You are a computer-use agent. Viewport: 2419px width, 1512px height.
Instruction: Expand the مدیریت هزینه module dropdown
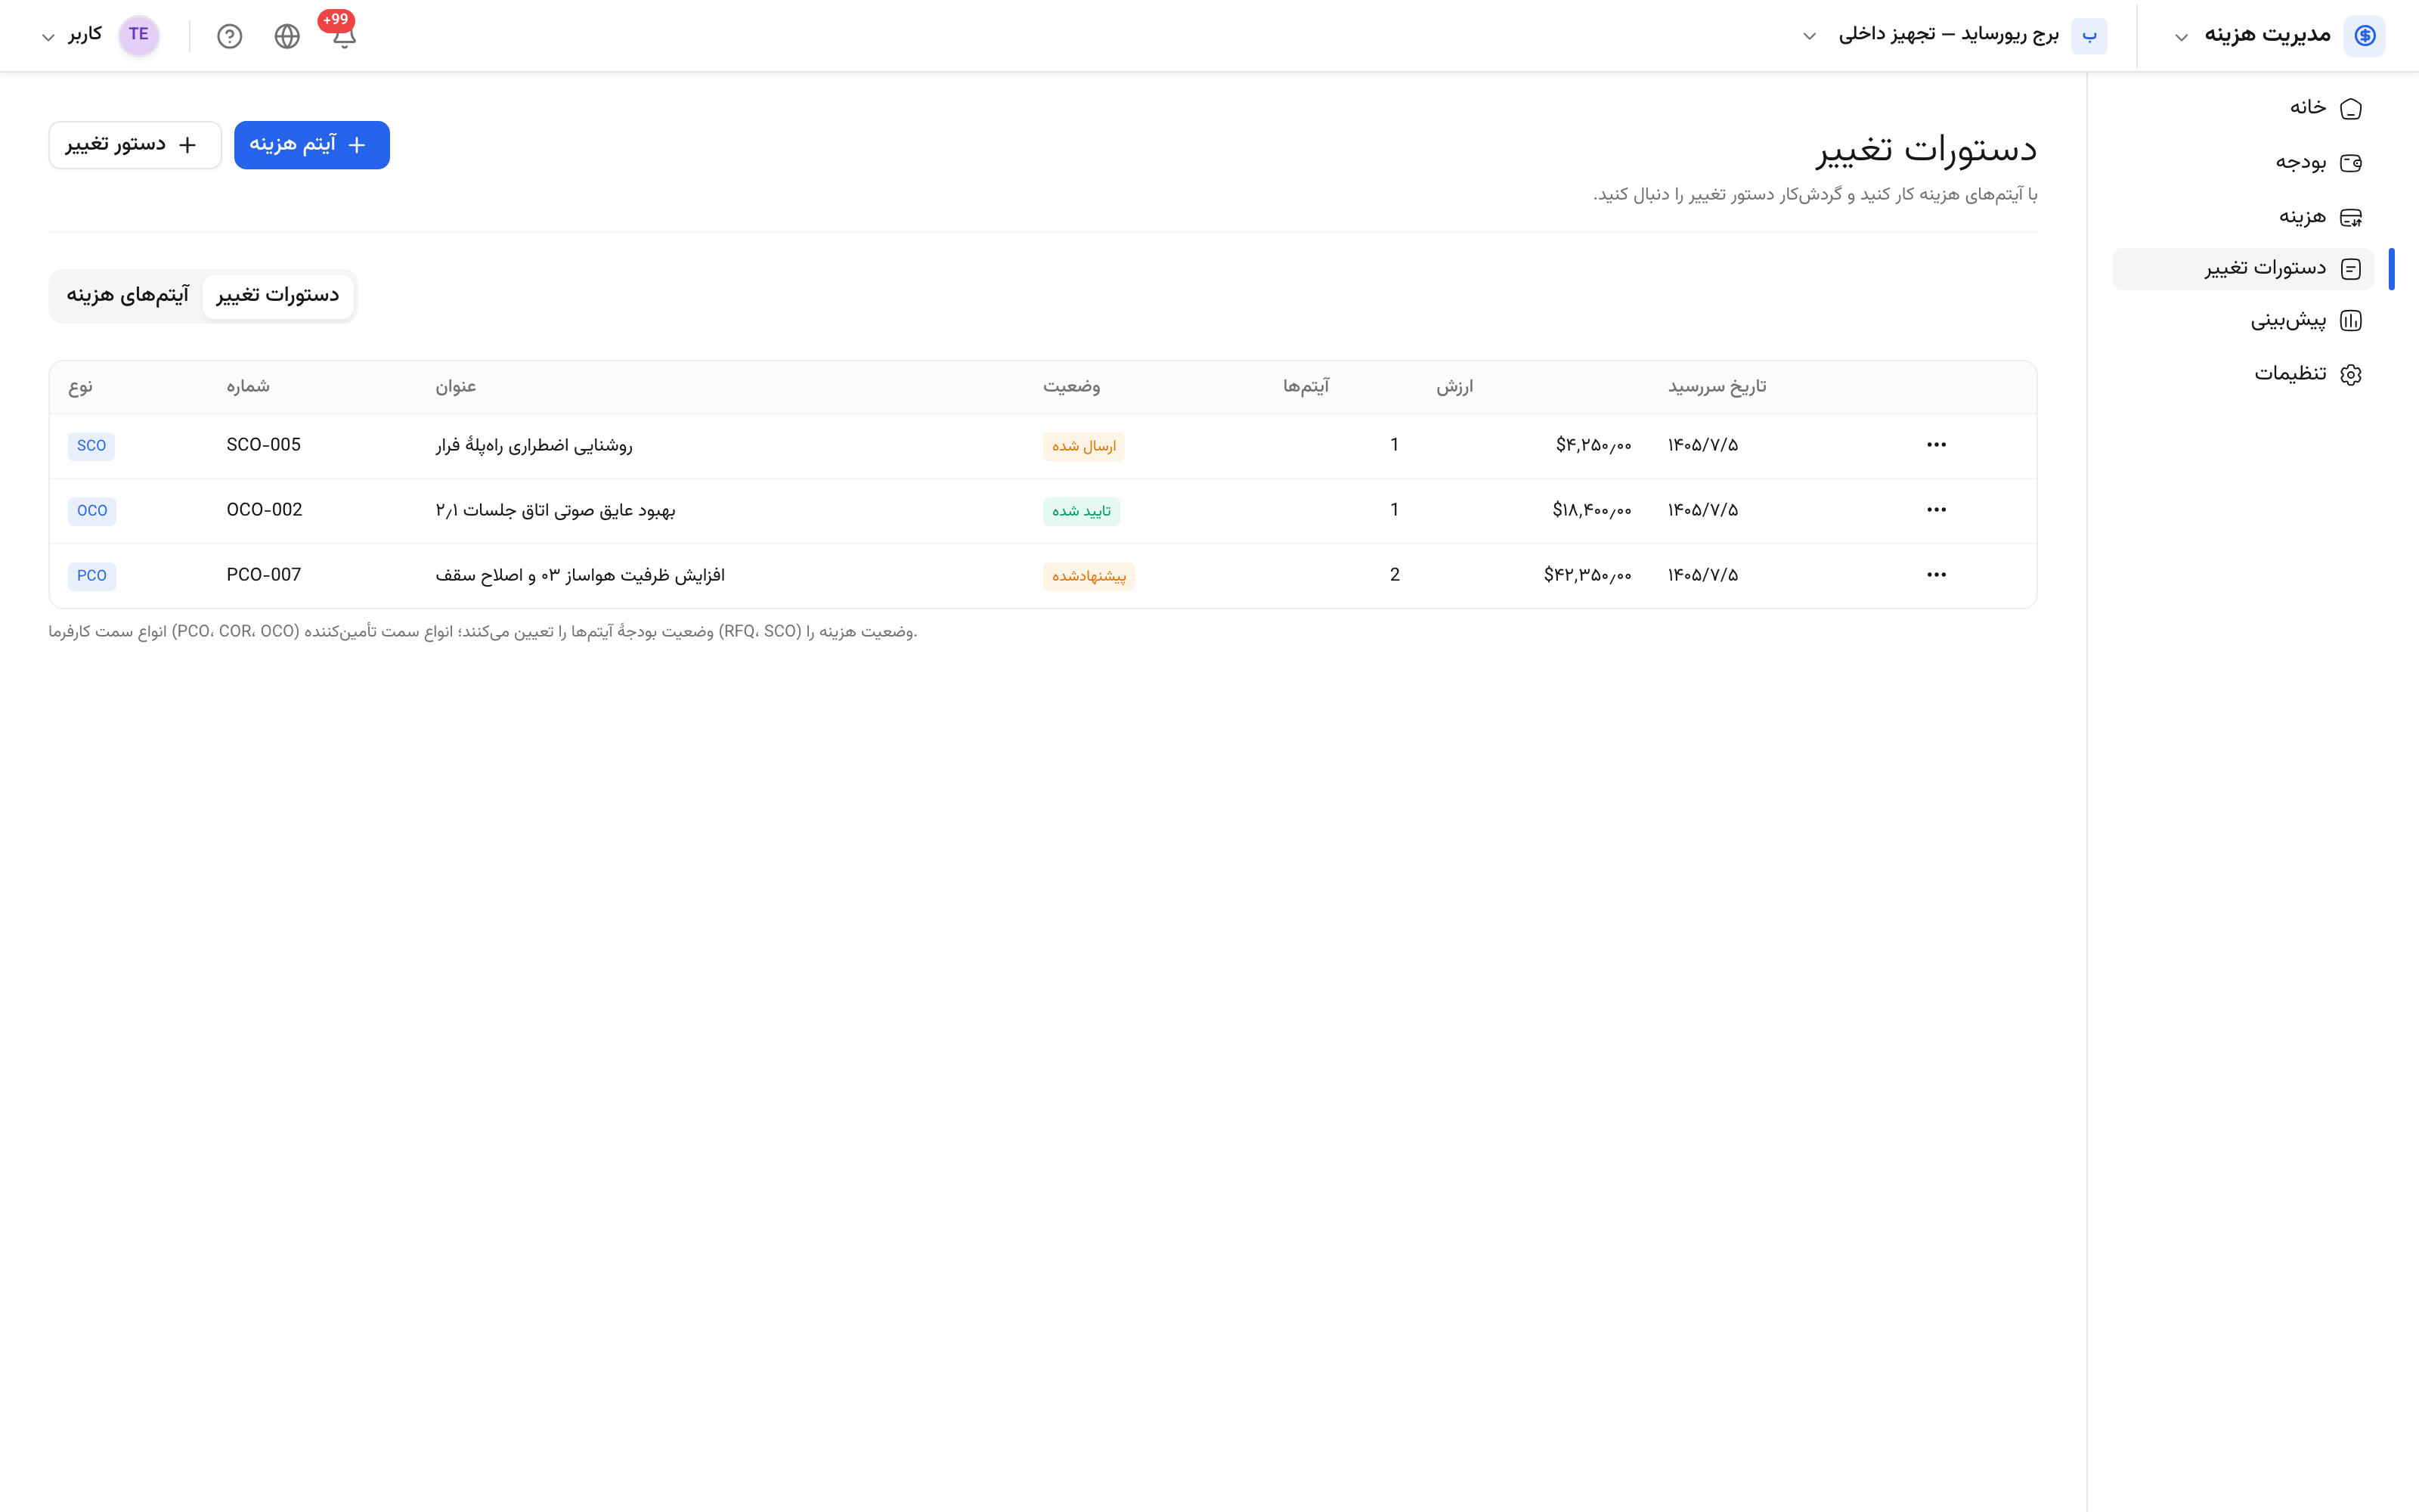(x=2181, y=37)
